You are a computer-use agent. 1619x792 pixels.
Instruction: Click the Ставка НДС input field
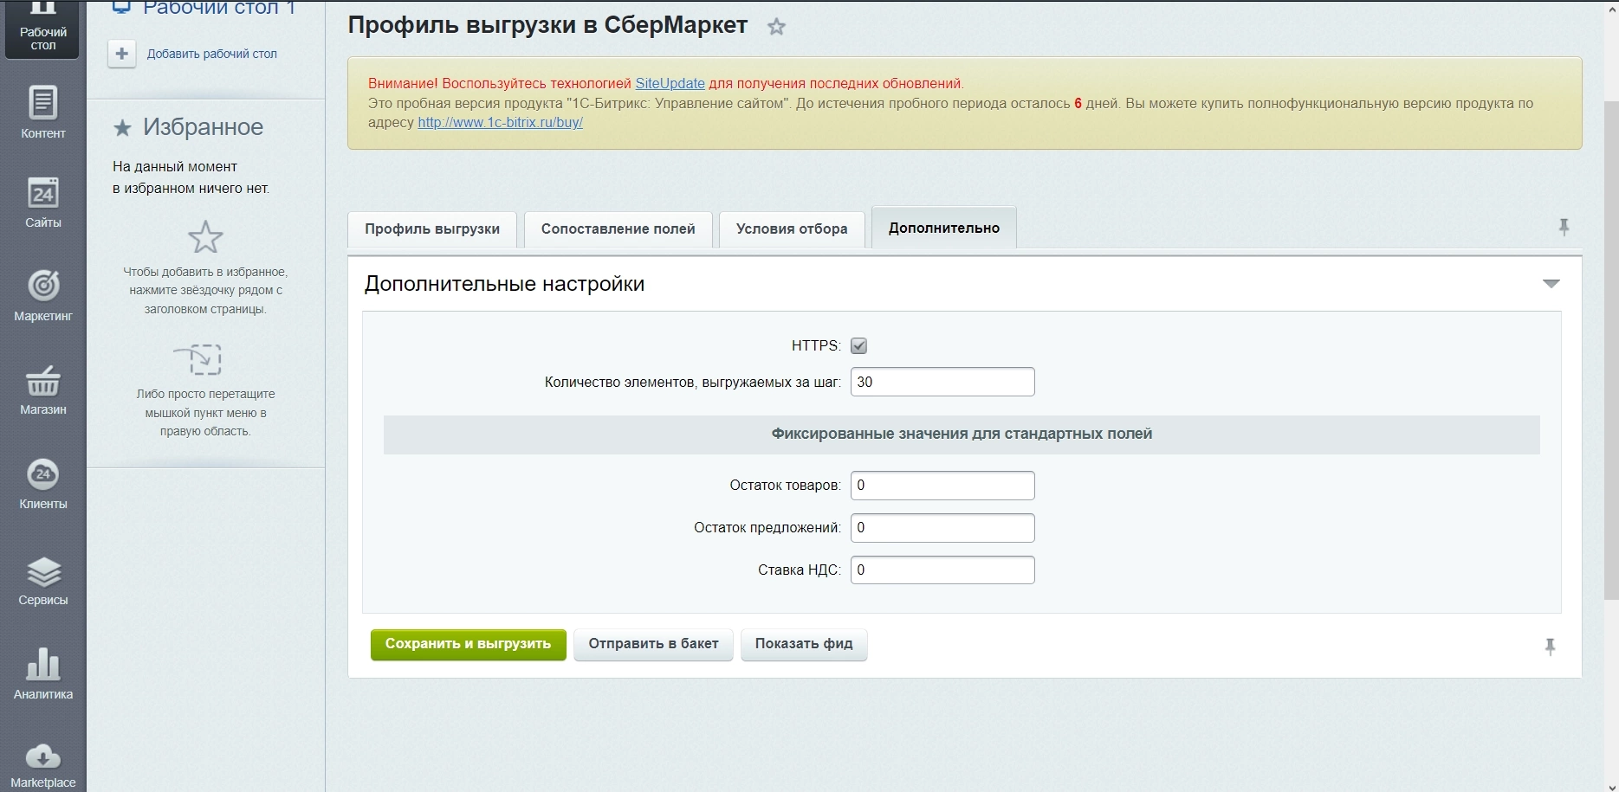pos(942,570)
